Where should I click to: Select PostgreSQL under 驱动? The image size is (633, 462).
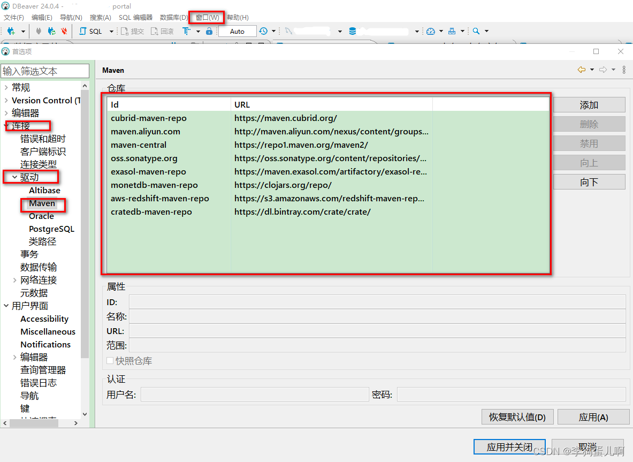point(52,229)
